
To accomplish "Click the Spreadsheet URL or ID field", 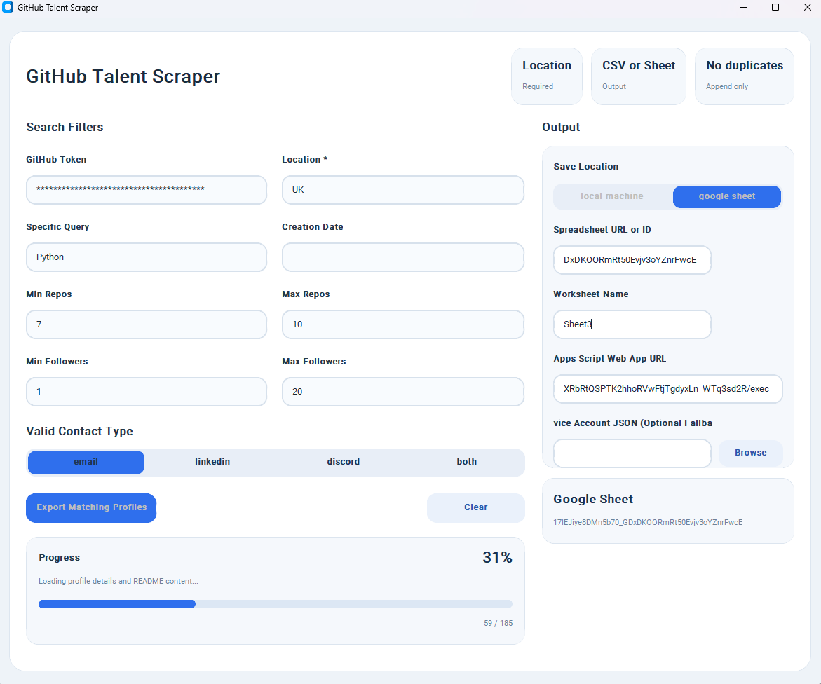I will [x=632, y=259].
